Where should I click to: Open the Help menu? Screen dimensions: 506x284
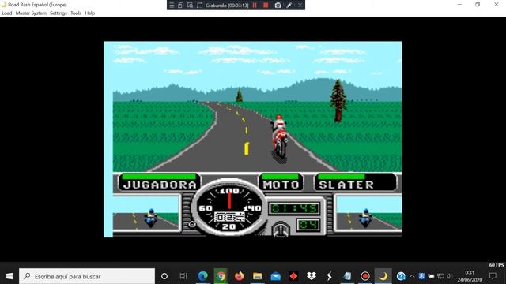pos(89,13)
